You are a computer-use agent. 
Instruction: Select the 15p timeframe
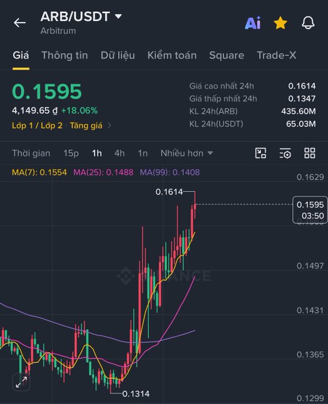pos(71,153)
